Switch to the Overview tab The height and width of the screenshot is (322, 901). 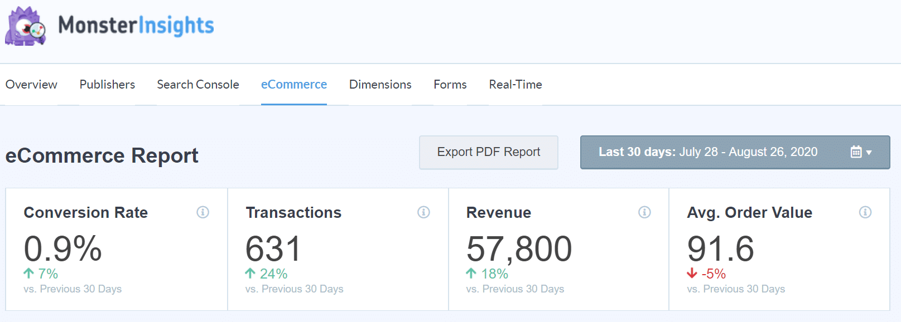pos(31,85)
